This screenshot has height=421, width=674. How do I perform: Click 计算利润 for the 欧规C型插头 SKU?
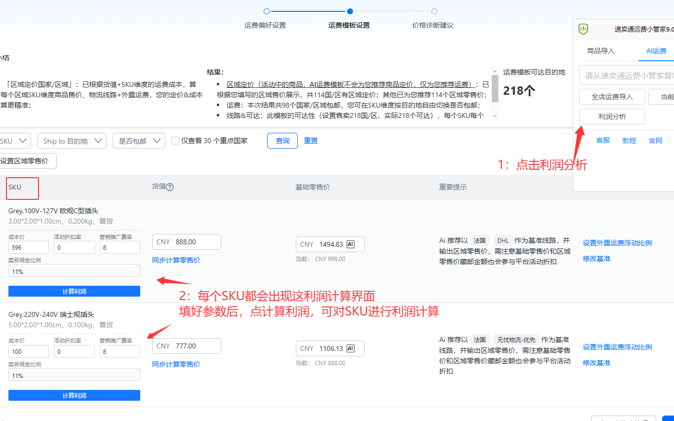click(x=74, y=291)
